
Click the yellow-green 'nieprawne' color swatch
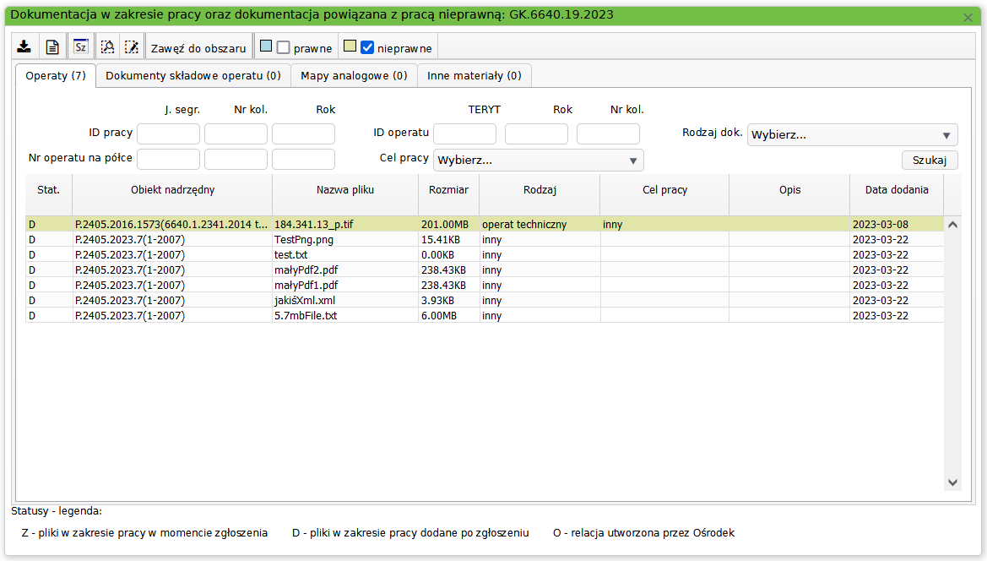pos(350,47)
